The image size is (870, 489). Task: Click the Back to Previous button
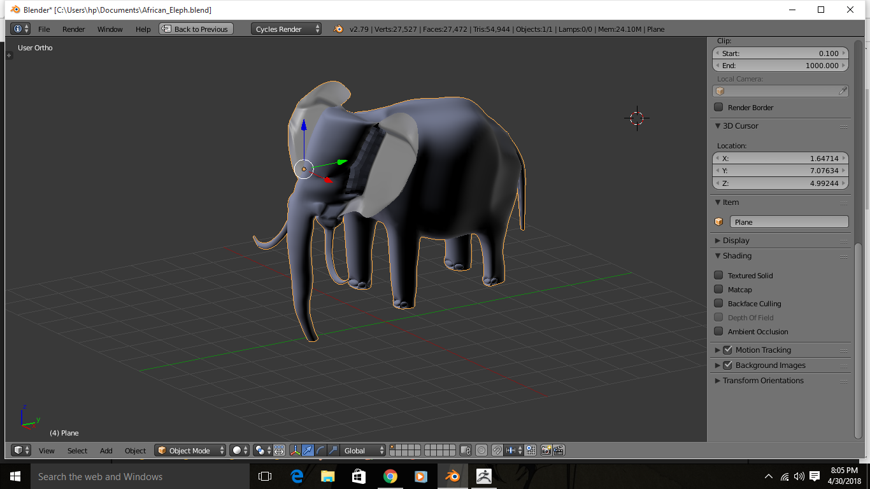[196, 29]
